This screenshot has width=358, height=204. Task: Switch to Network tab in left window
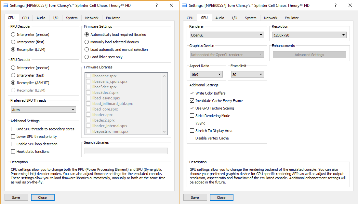[x=92, y=18]
